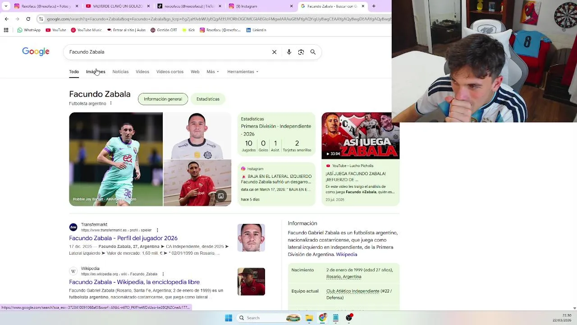Select the Información general chip
The height and width of the screenshot is (325, 577).
click(163, 99)
